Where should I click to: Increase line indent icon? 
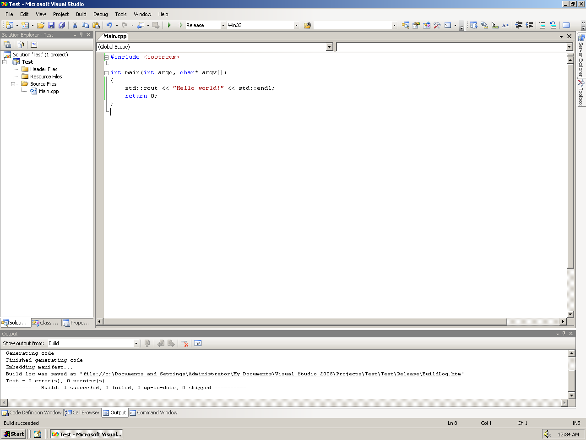click(x=529, y=25)
